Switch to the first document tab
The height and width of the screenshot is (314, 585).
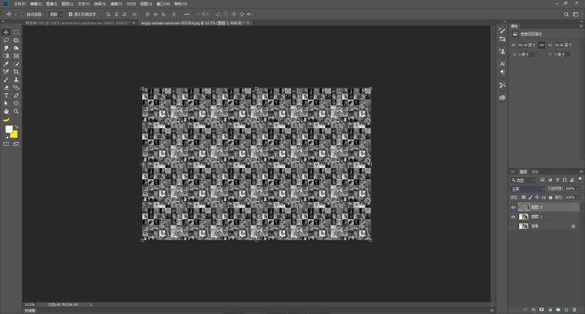[x=78, y=23]
